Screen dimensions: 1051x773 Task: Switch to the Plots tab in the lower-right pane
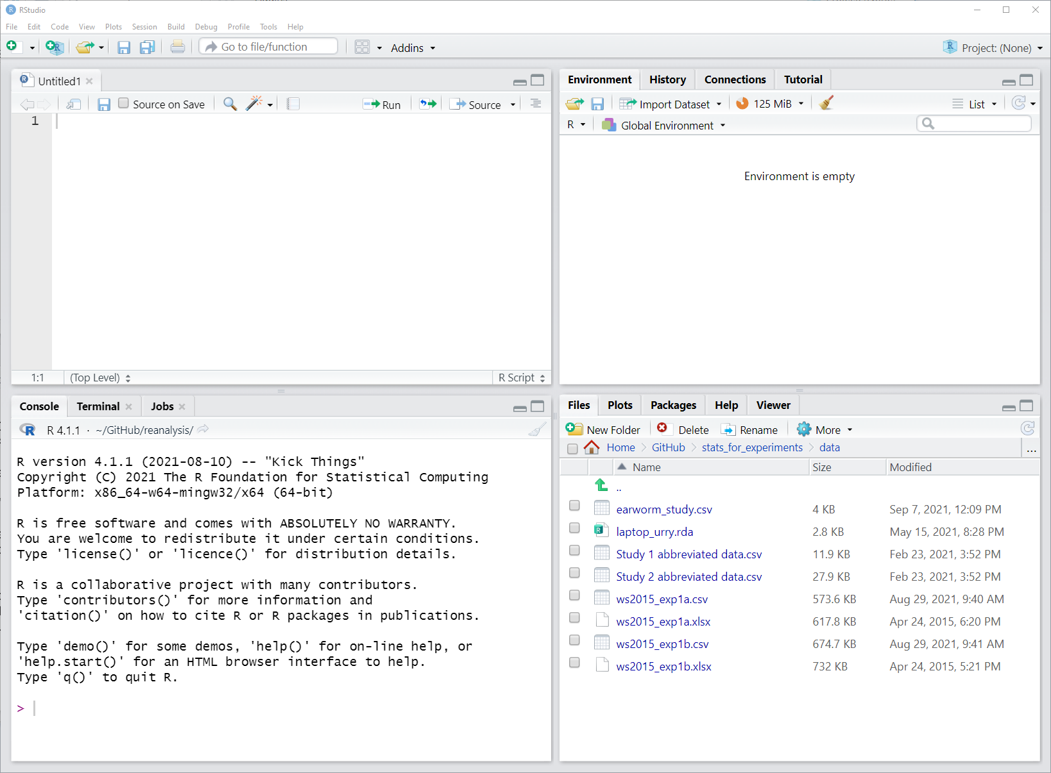point(620,405)
